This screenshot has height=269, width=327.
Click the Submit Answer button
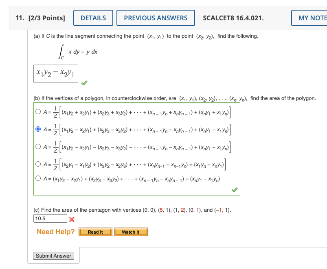tap(53, 256)
